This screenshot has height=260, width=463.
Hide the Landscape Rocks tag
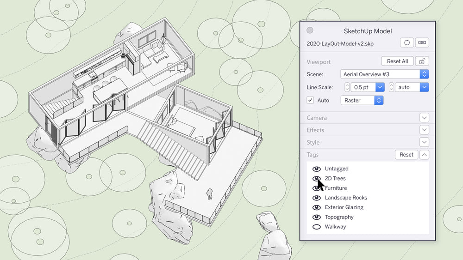coord(317,198)
